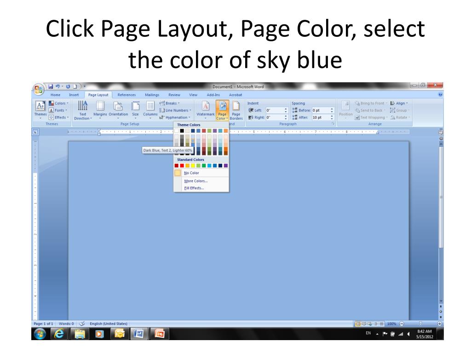Image resolution: width=471 pixels, height=353 pixels.
Task: Open Hyphenation dropdown
Action: click(x=175, y=118)
